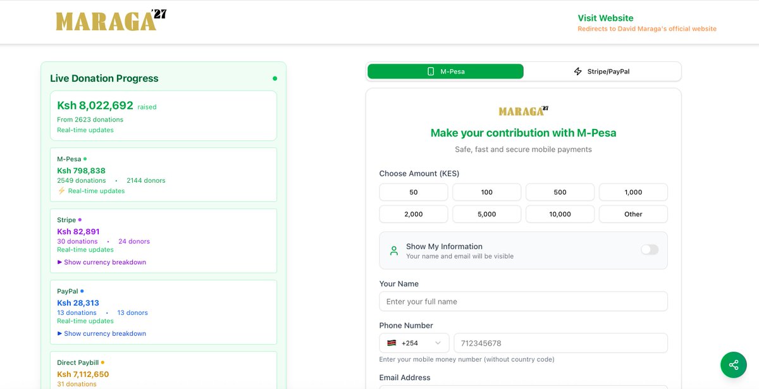Viewport: 759px width, 389px height.
Task: Open the +254 country code dropdown
Action: (414, 343)
